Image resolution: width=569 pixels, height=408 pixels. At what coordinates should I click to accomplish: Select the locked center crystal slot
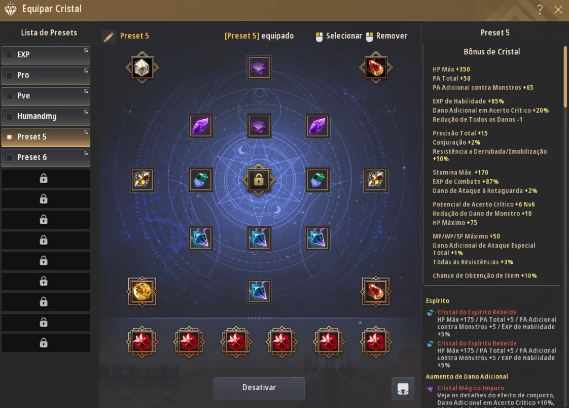(x=259, y=180)
